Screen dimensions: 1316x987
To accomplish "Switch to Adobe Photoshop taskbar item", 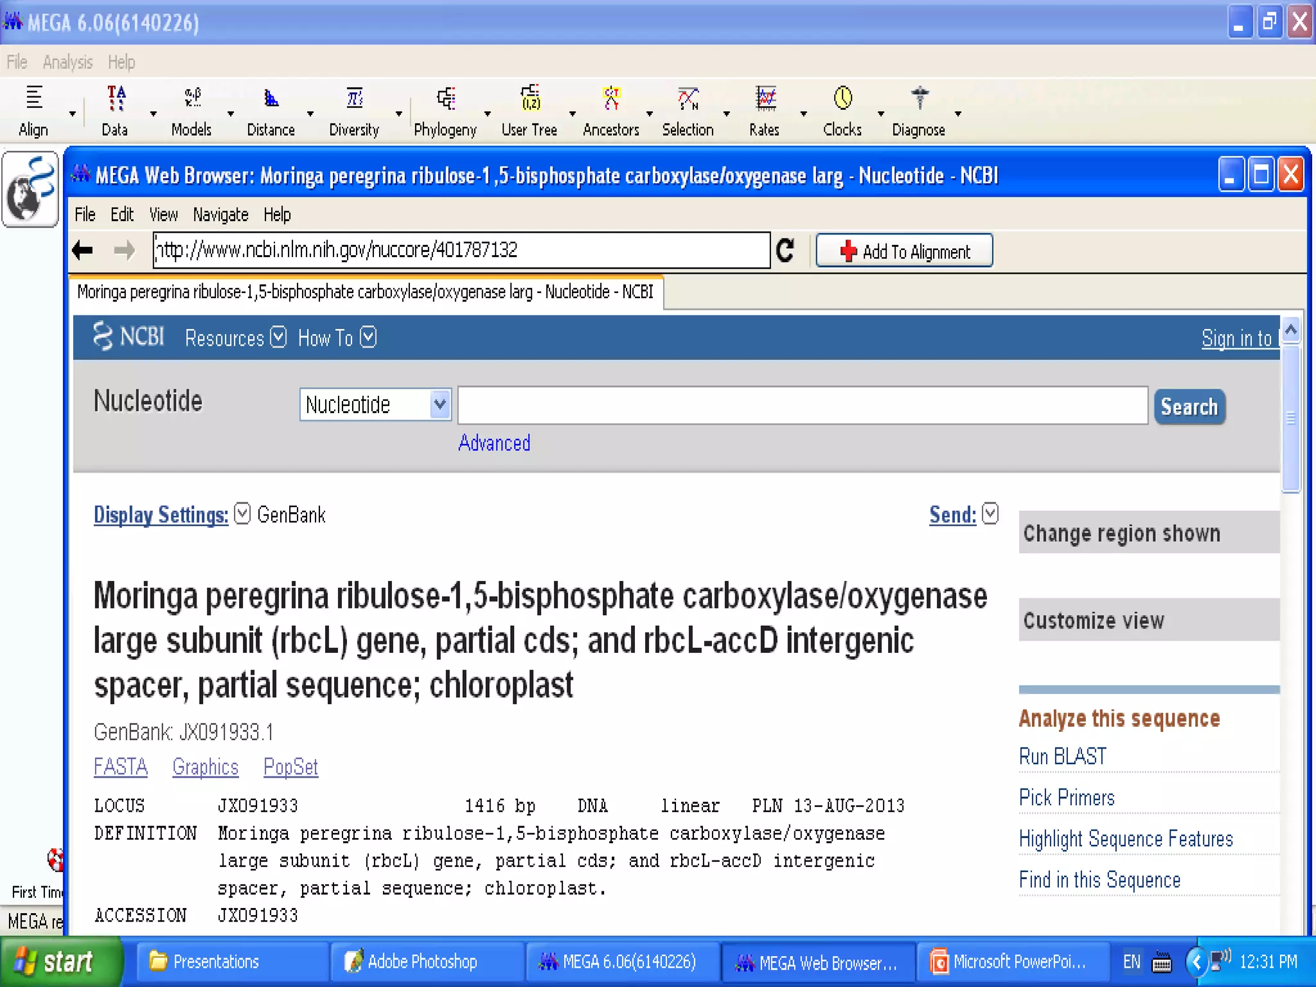I will 427,962.
